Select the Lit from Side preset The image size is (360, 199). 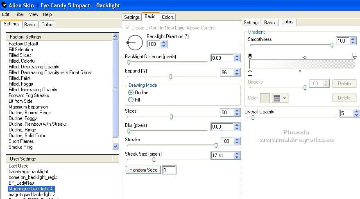coord(20,101)
